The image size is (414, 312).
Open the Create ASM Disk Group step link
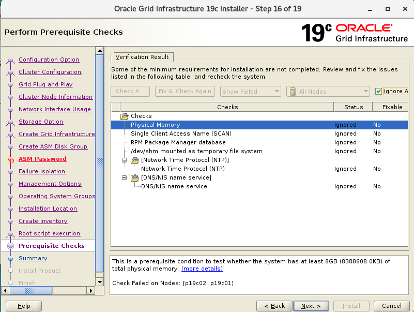pos(53,147)
